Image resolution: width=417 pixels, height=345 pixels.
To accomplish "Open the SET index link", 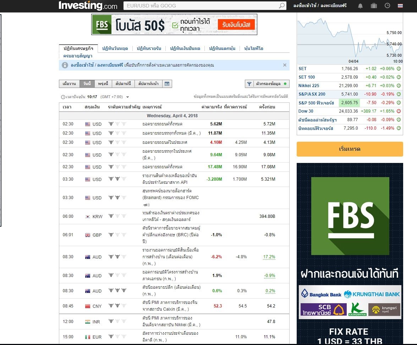I will pyautogui.click(x=303, y=68).
